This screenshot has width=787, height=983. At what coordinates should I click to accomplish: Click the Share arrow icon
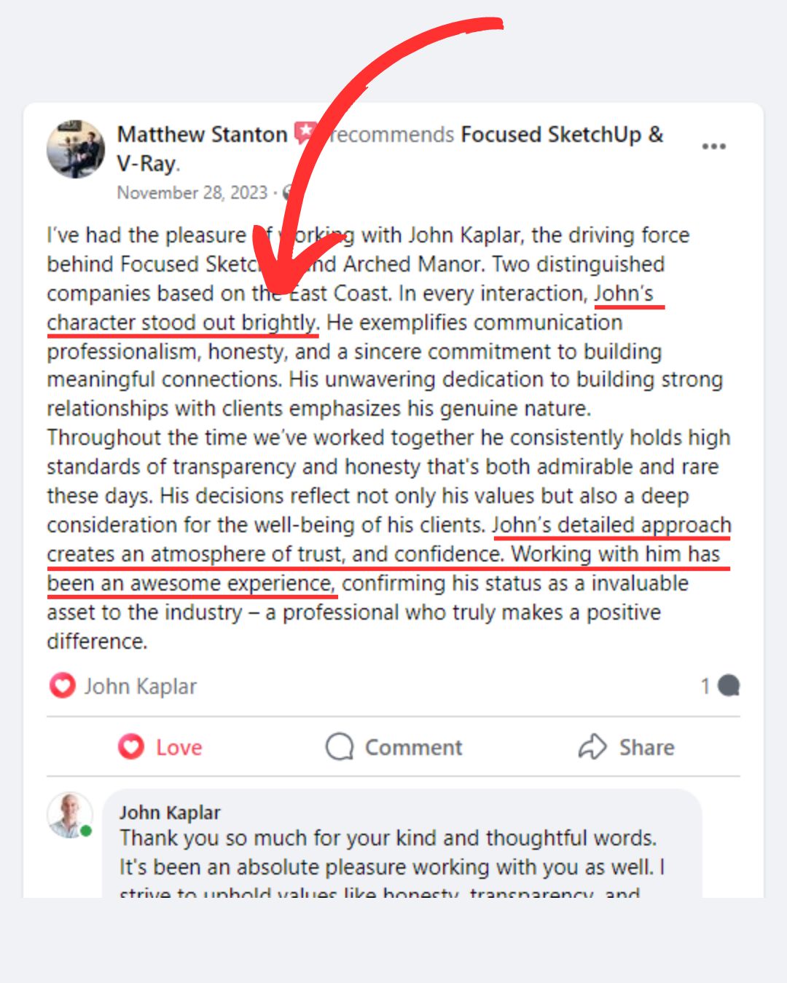pyautogui.click(x=593, y=747)
